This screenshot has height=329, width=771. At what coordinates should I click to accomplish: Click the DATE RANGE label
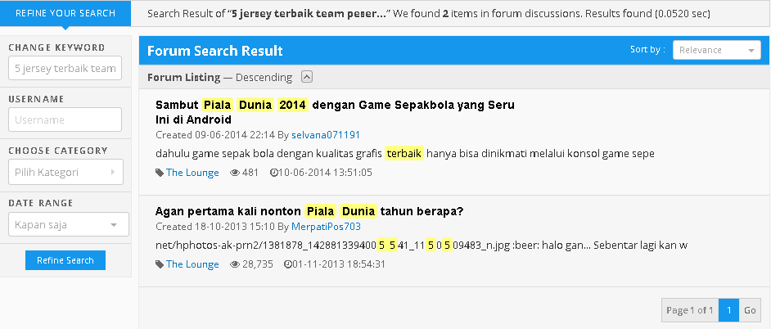click(x=41, y=203)
